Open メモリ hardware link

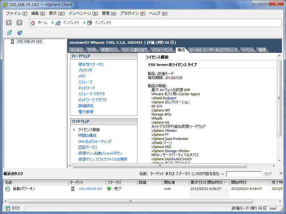[82, 76]
